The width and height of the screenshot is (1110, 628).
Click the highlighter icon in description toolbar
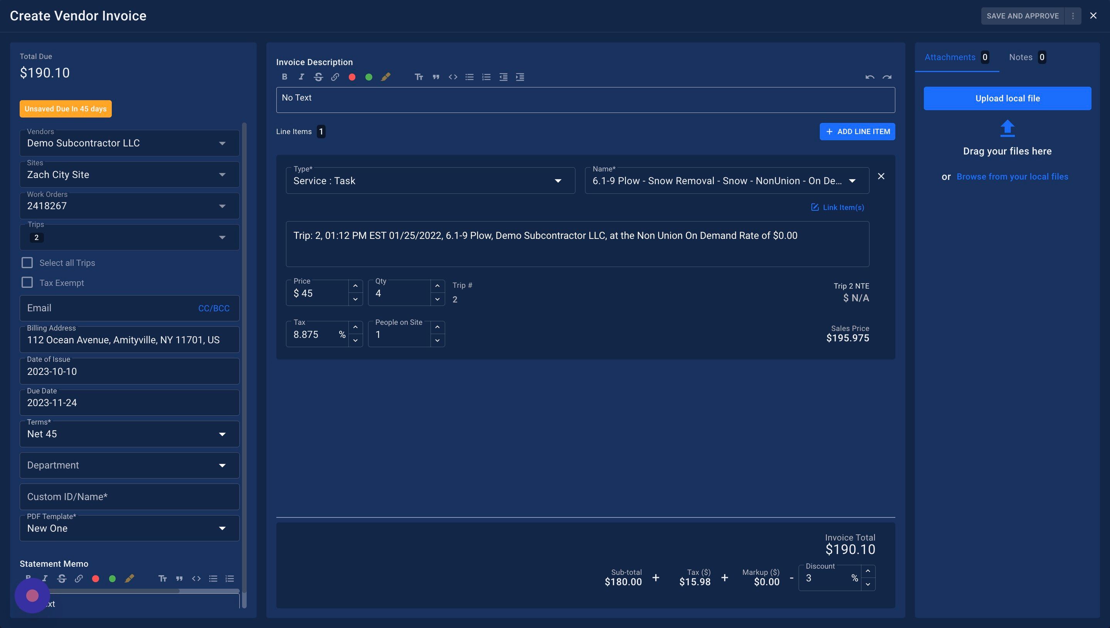point(386,77)
